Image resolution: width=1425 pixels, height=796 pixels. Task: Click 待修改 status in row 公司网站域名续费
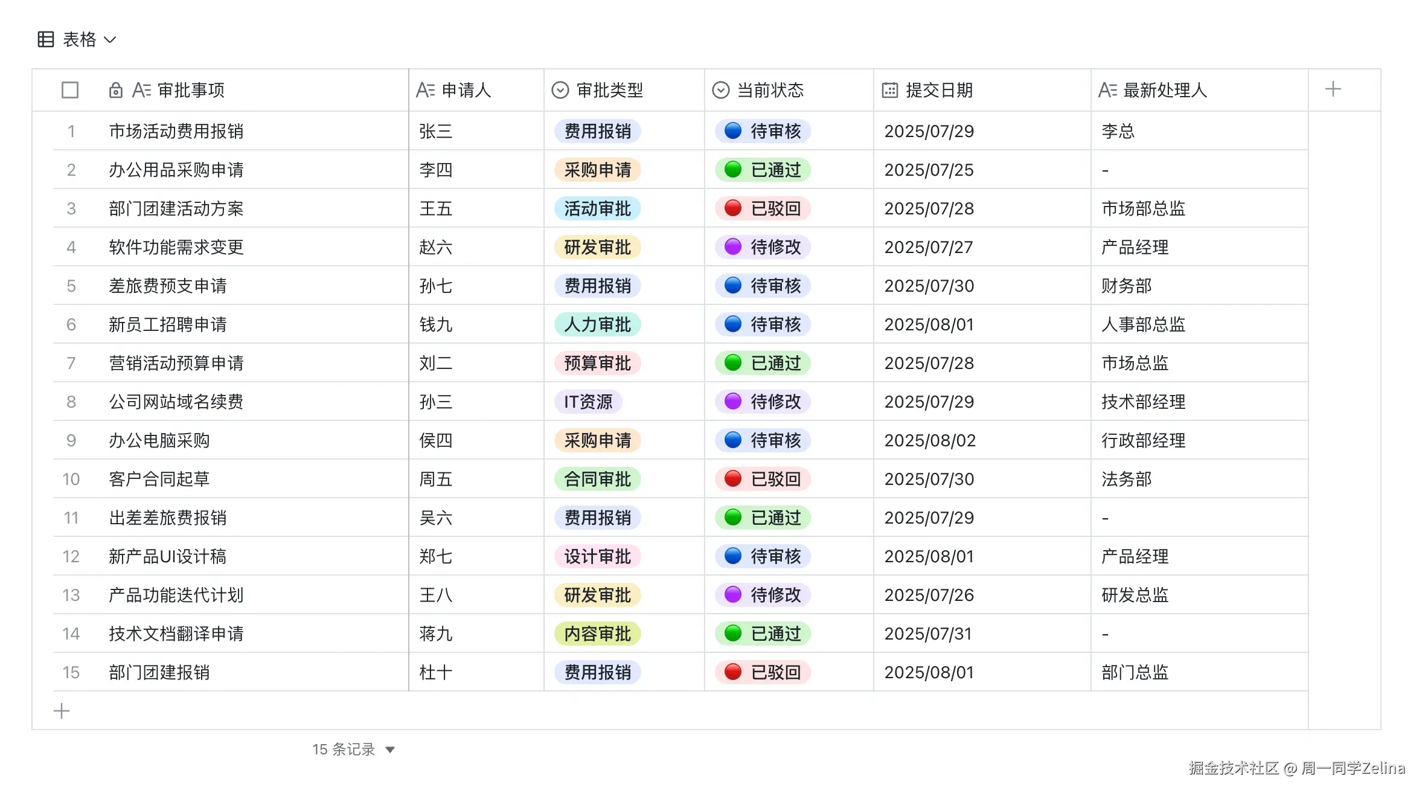point(763,402)
